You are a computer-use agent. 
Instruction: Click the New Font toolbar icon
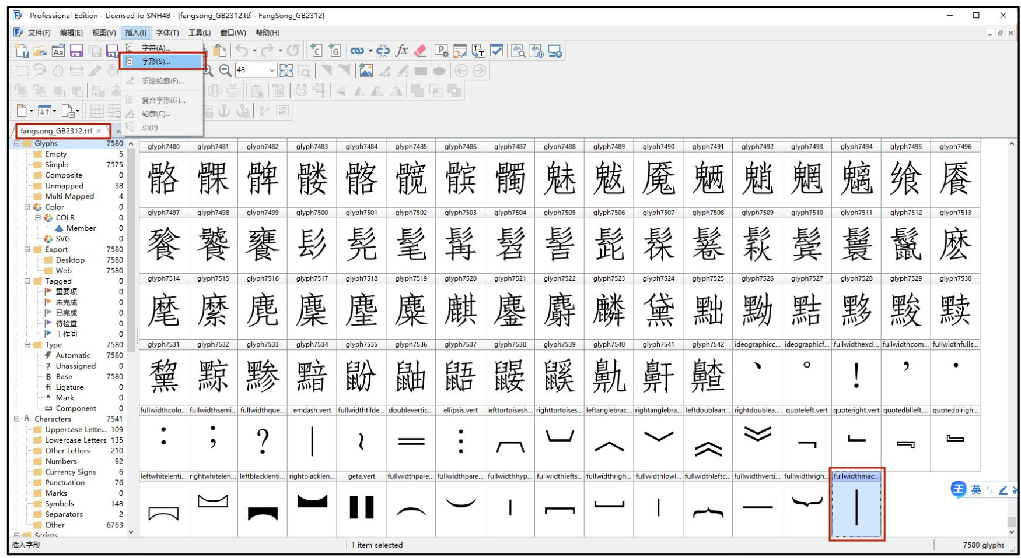[x=22, y=51]
